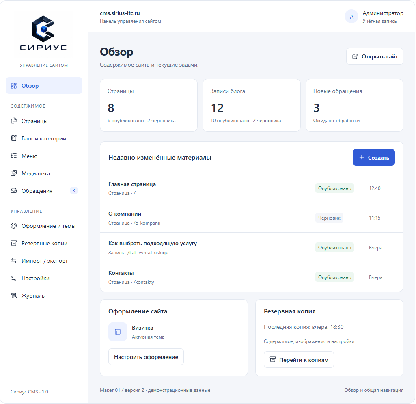Click Вчера timestamp on Контакты row
Viewport: 416px width, 404px height.
(375, 277)
